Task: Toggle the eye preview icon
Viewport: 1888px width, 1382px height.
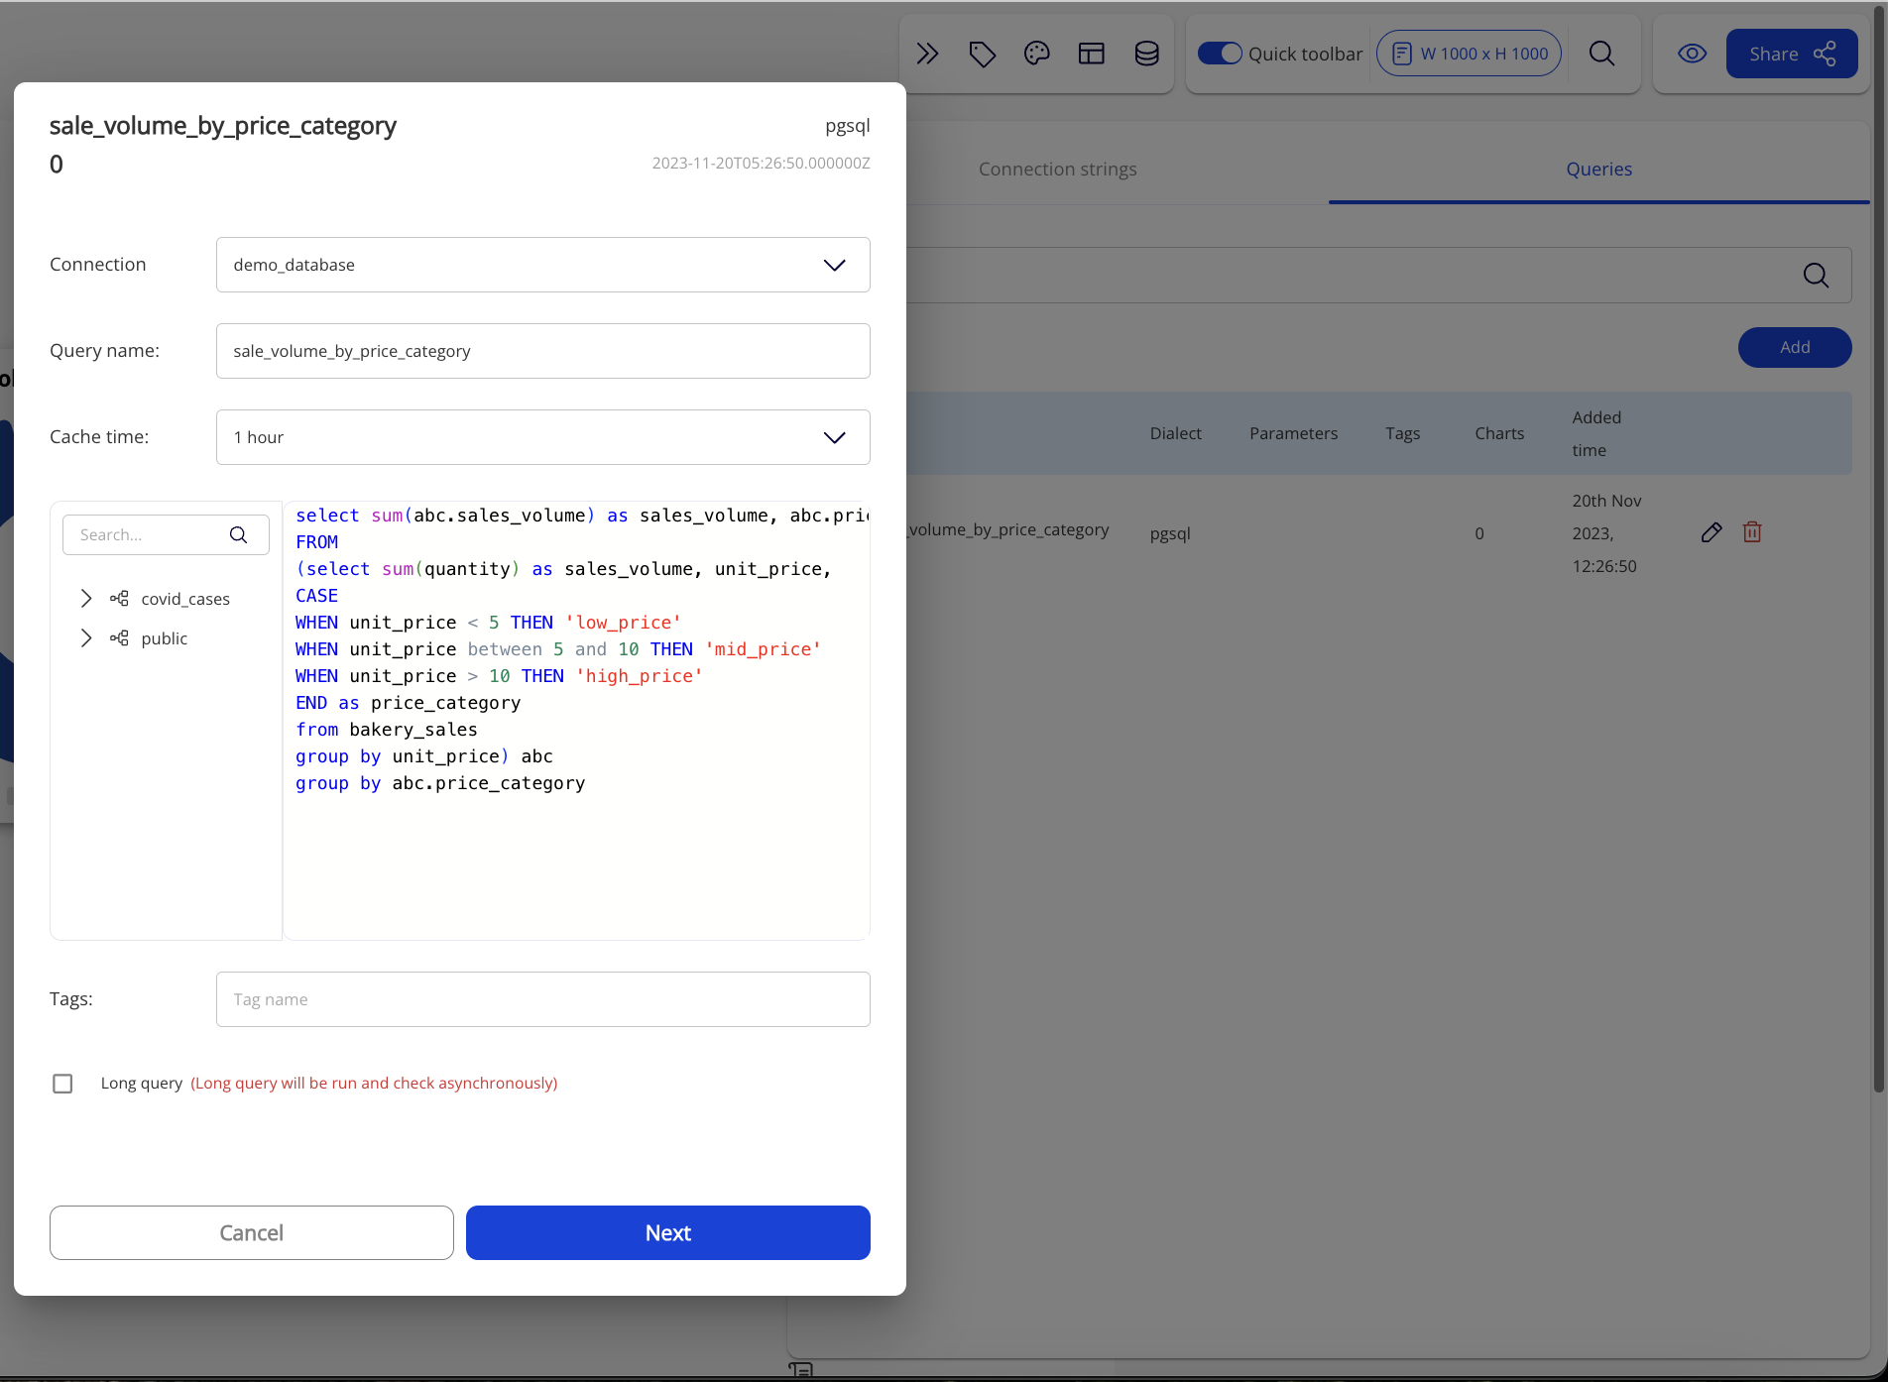Action: tap(1692, 54)
